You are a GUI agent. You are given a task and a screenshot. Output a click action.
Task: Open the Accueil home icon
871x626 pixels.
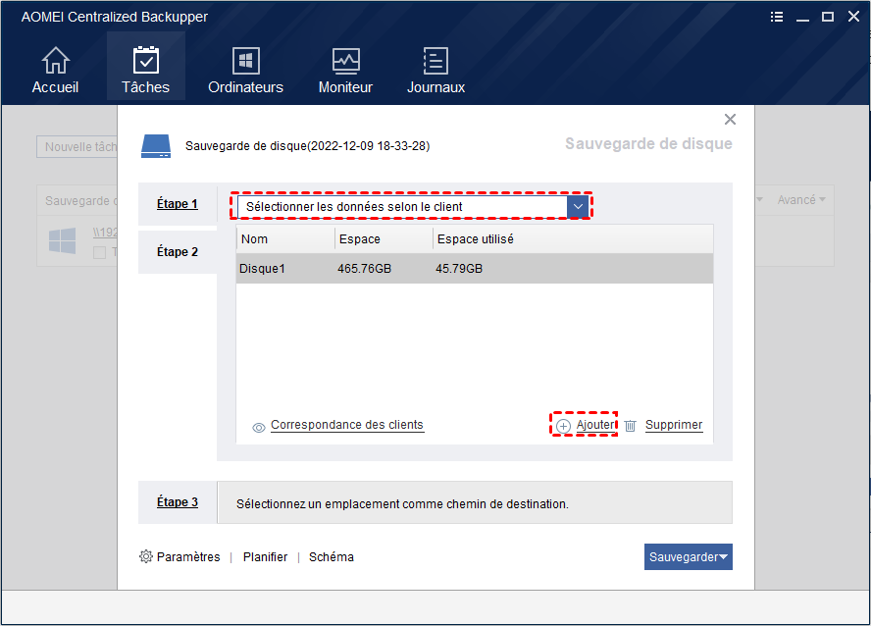(56, 60)
